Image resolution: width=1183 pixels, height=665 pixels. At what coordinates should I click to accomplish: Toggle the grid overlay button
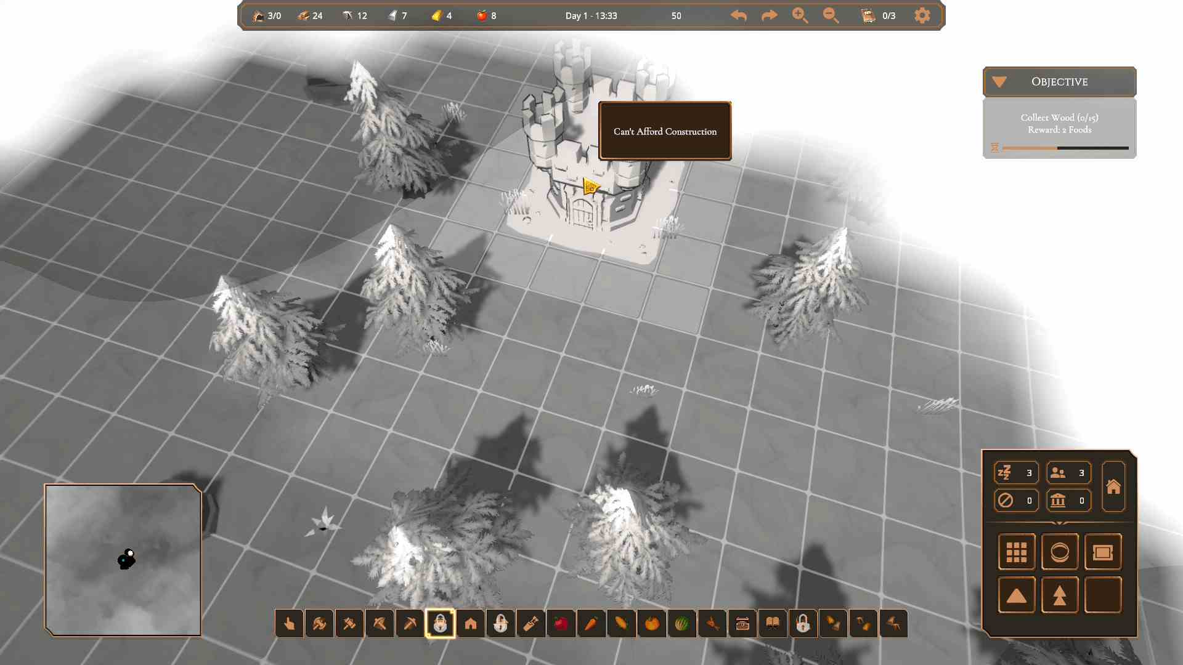[1016, 552]
